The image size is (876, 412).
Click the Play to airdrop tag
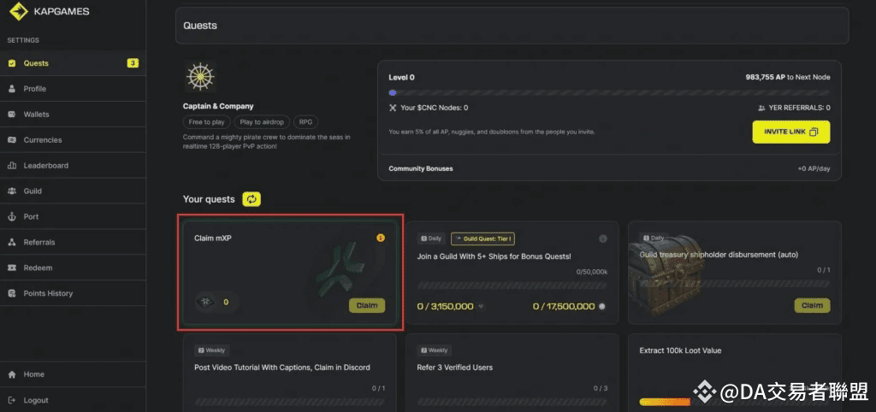[x=262, y=121]
